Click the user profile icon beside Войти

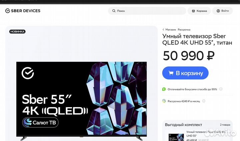[x=218, y=11]
